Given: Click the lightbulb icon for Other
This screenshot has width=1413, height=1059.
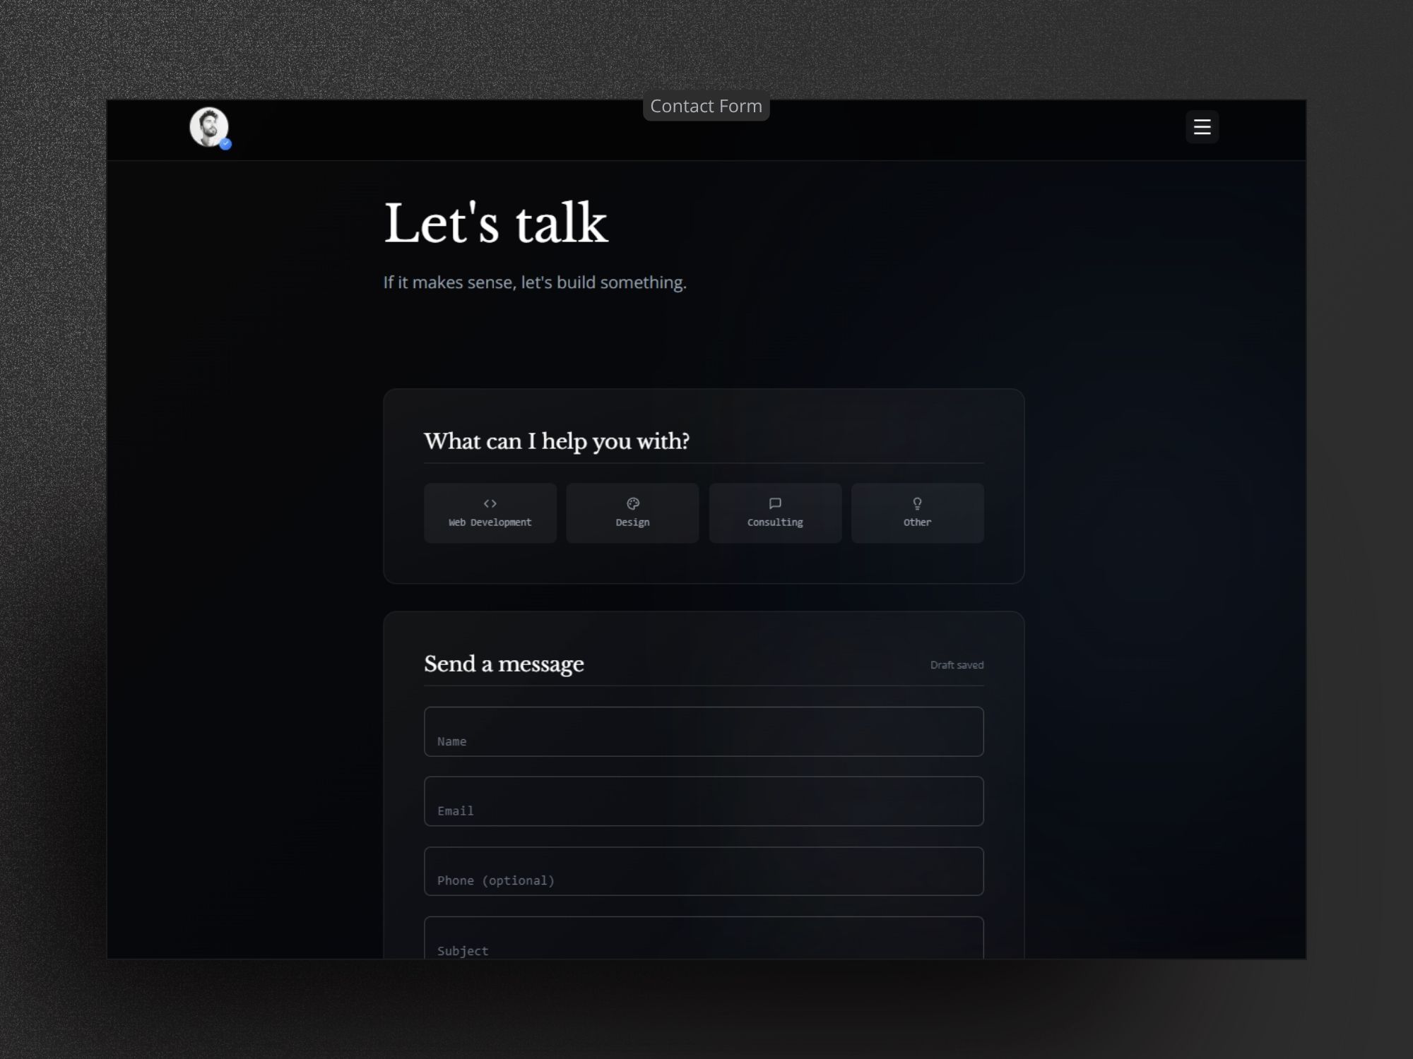Looking at the screenshot, I should tap(917, 503).
